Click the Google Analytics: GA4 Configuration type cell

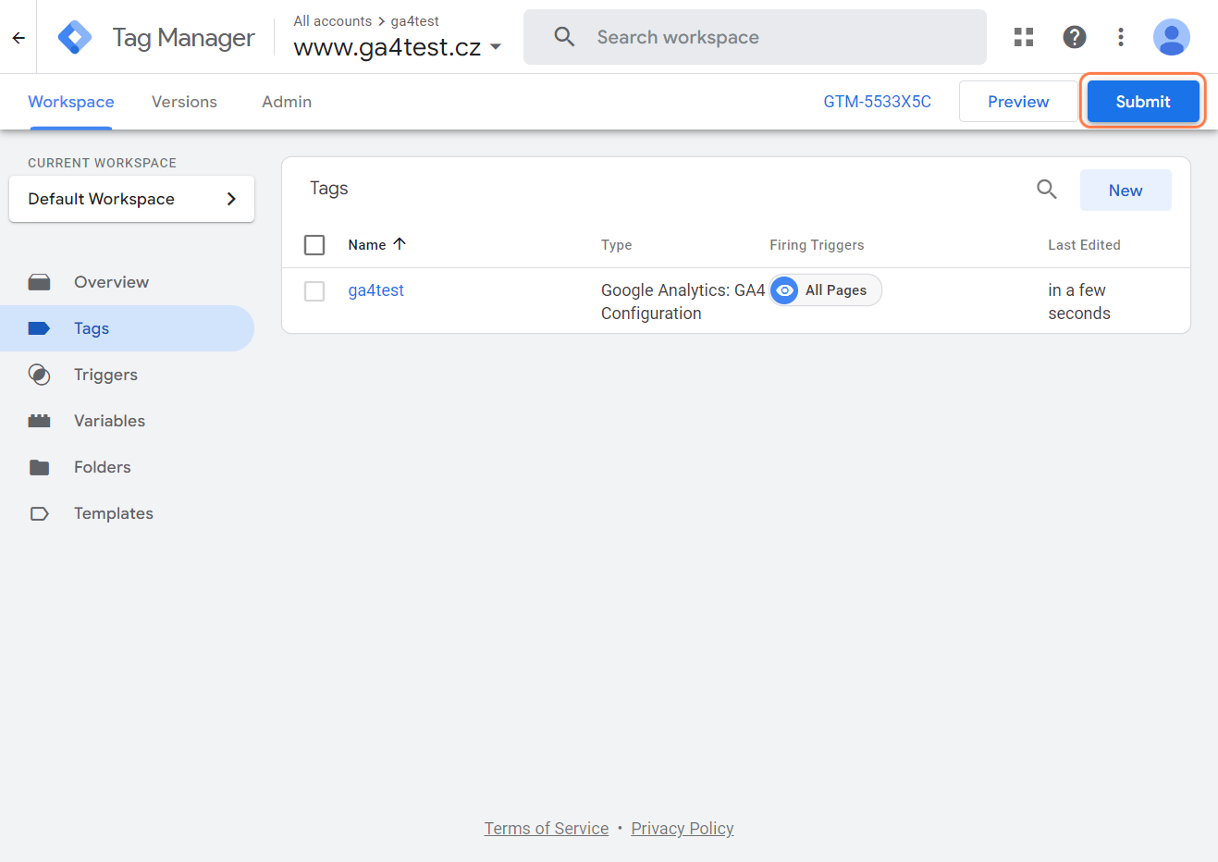683,302
